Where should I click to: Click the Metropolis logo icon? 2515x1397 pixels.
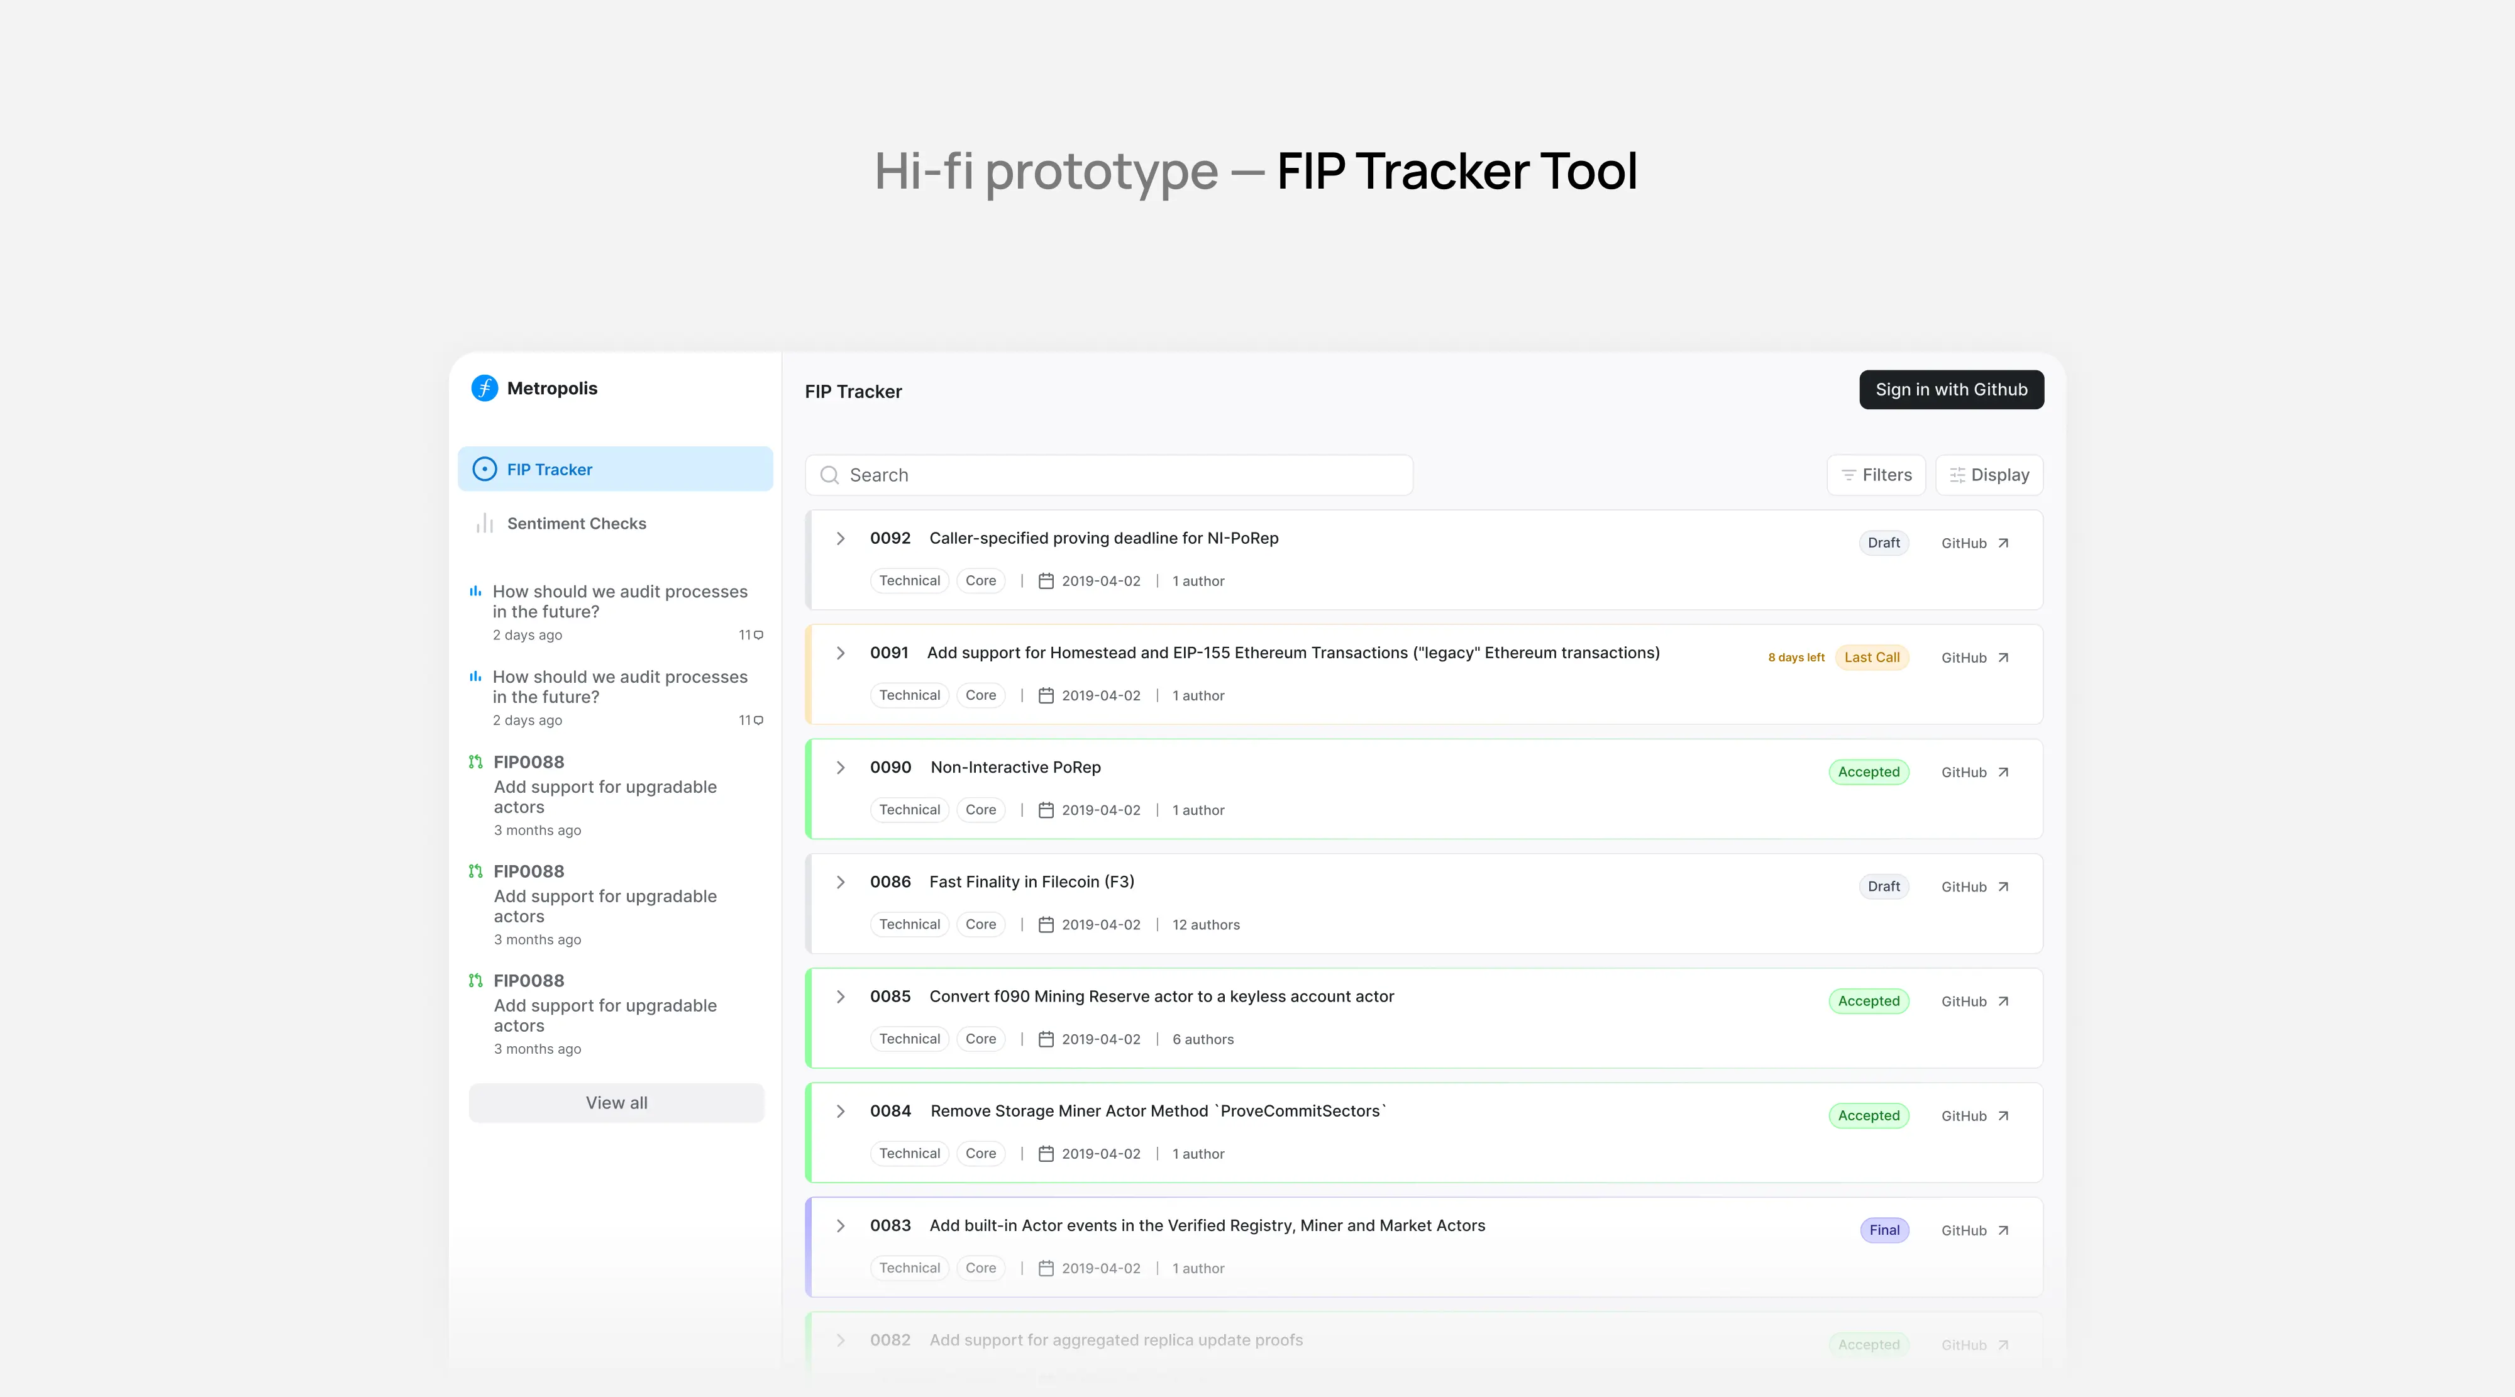point(484,387)
